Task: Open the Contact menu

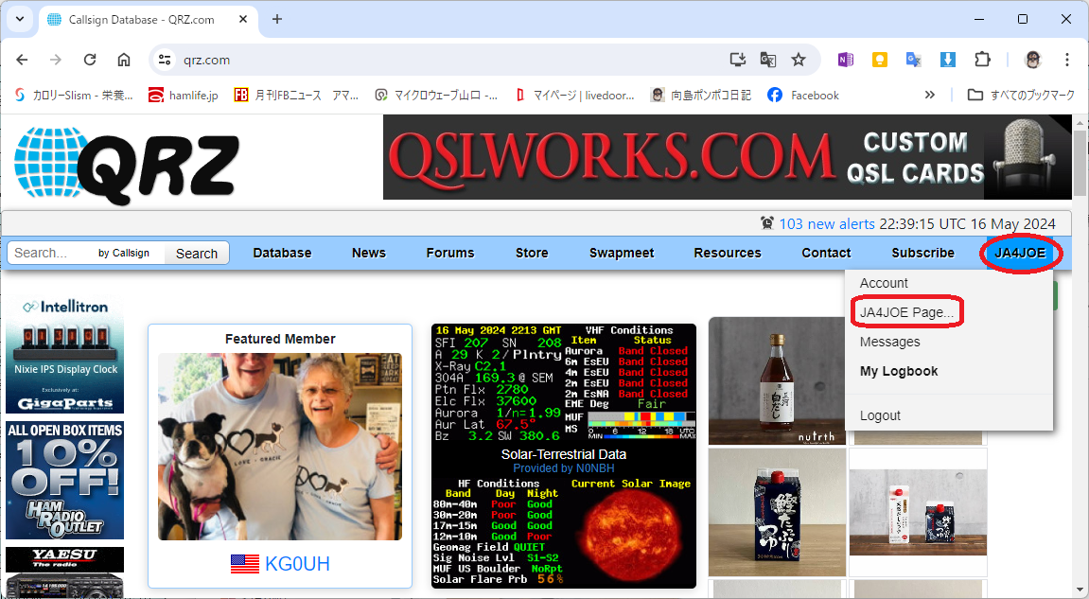Action: [826, 253]
